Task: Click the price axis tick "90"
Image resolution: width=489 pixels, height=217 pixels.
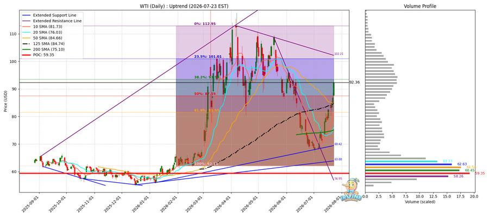Action: [x=15, y=89]
